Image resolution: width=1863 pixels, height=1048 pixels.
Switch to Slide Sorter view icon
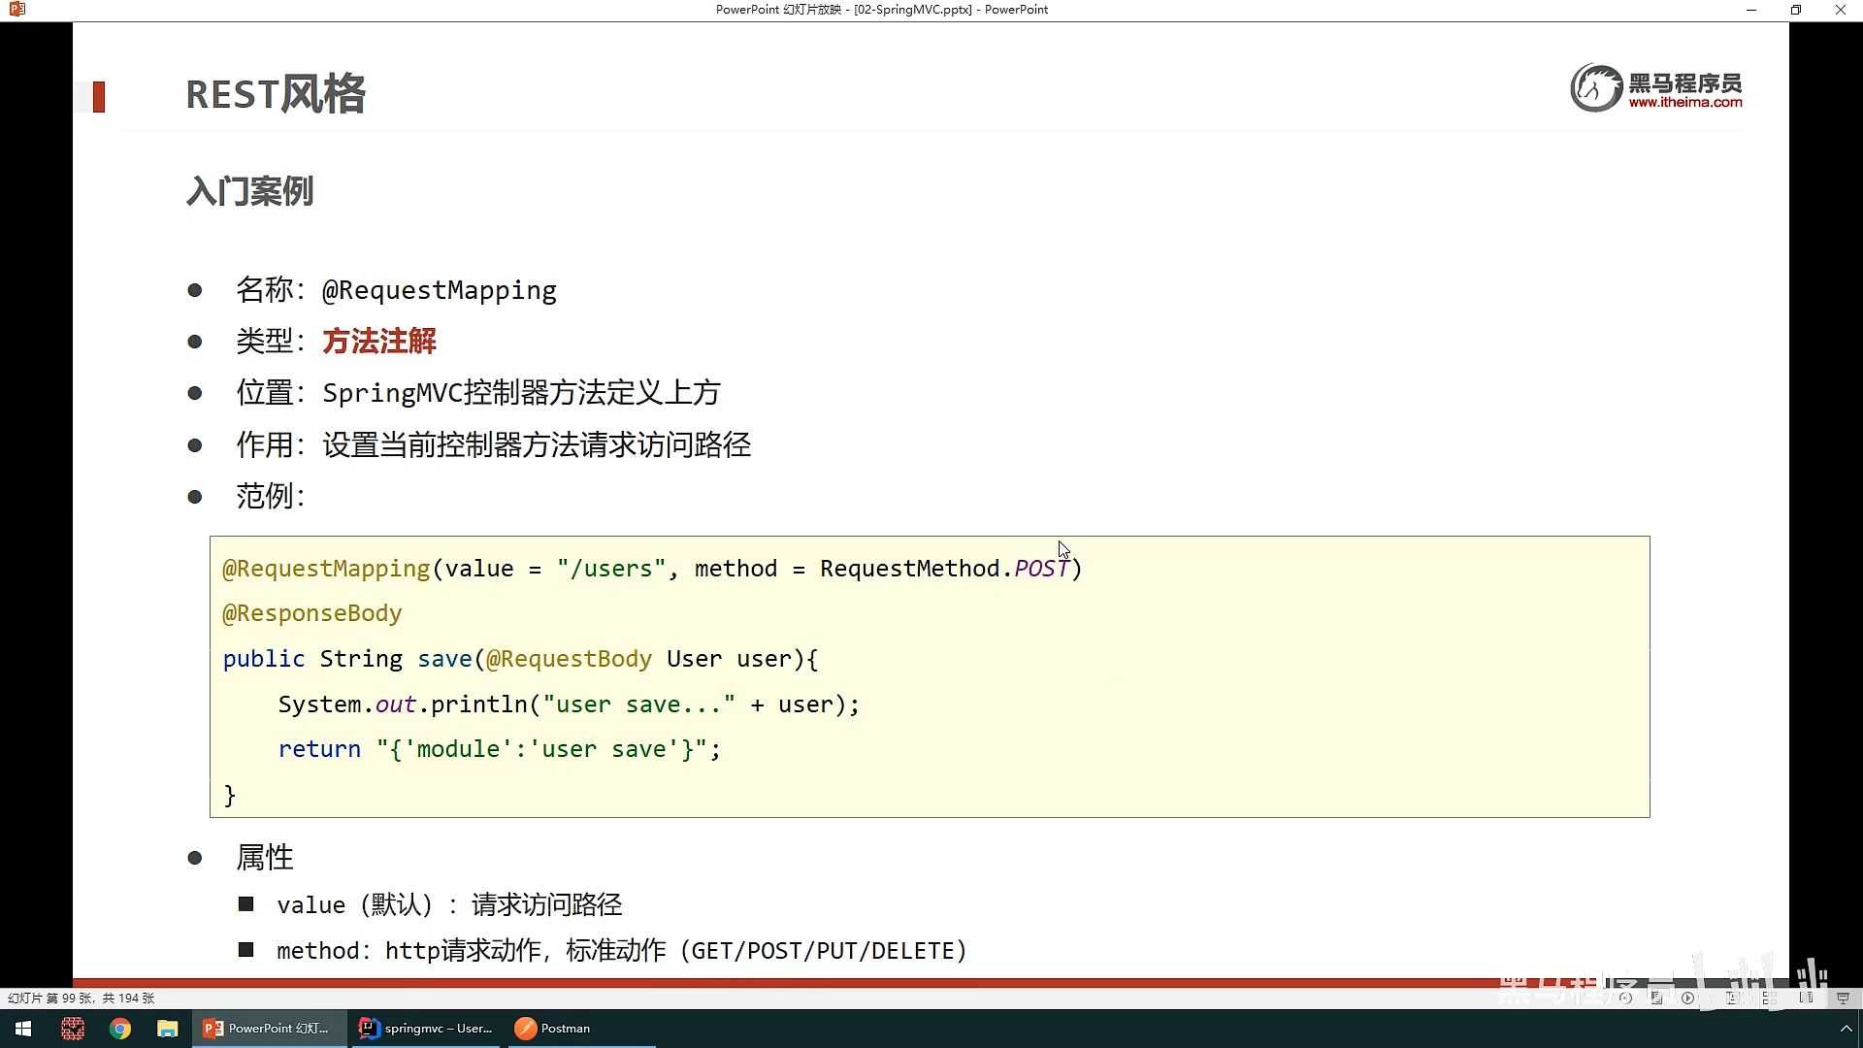tap(1769, 998)
